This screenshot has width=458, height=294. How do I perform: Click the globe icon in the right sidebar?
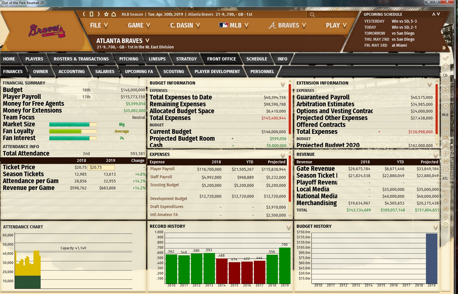[x=446, y=66]
